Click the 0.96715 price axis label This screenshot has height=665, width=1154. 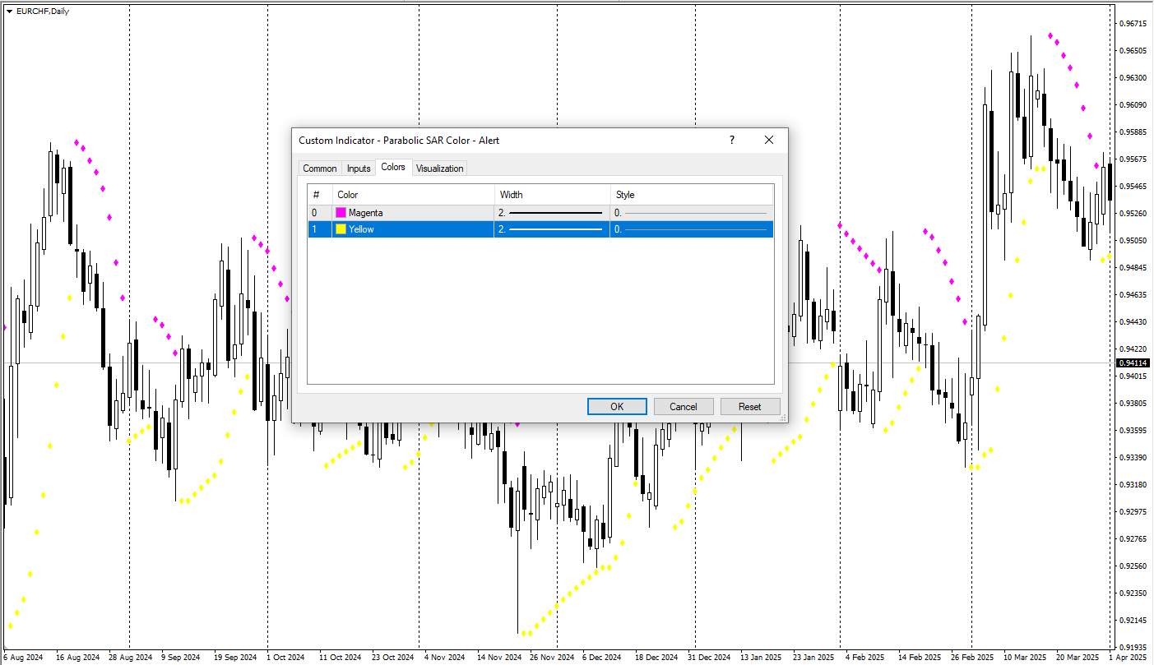(x=1134, y=23)
